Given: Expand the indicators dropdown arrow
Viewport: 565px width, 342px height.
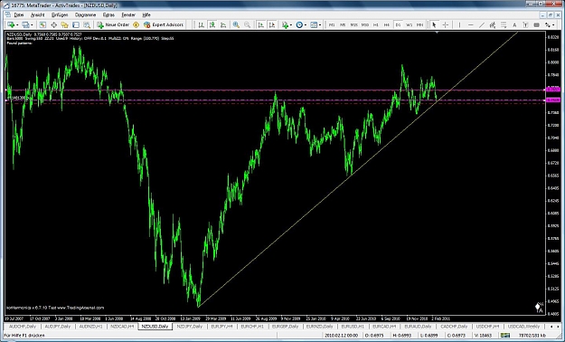Looking at the screenshot, I should (x=291, y=25).
